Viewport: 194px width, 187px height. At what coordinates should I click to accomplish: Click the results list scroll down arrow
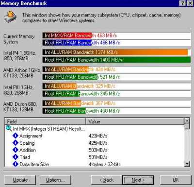pos(187,164)
